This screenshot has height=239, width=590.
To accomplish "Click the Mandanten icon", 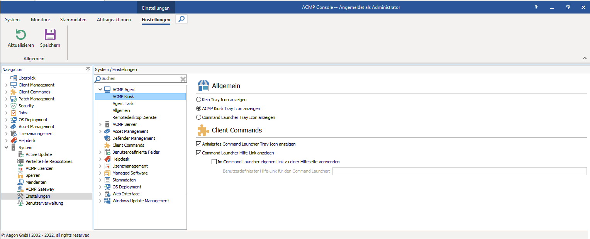I will point(20,182).
